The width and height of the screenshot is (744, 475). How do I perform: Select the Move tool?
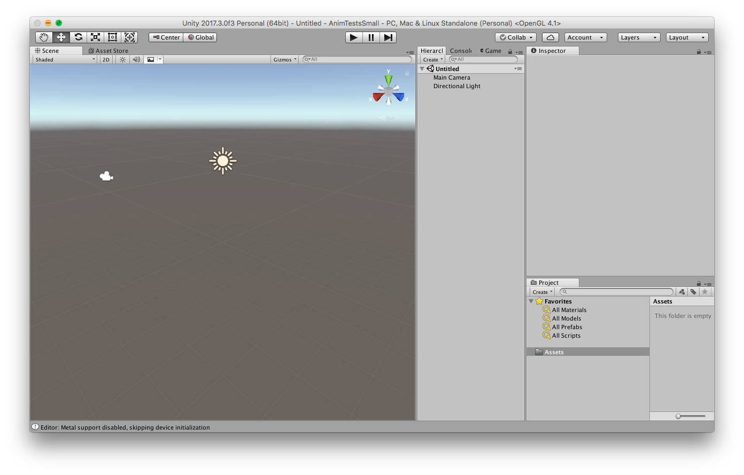pyautogui.click(x=60, y=37)
